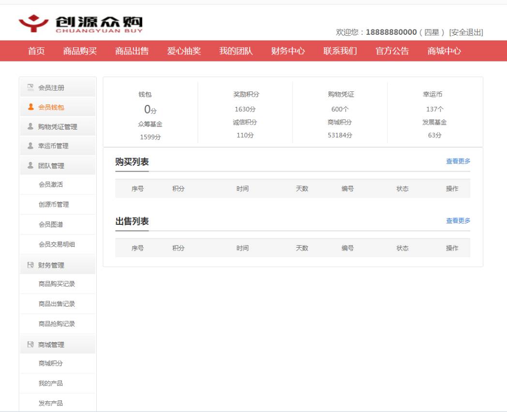Click the 安全退出 logout link
Viewport: 507px width, 412px height.
click(x=466, y=32)
